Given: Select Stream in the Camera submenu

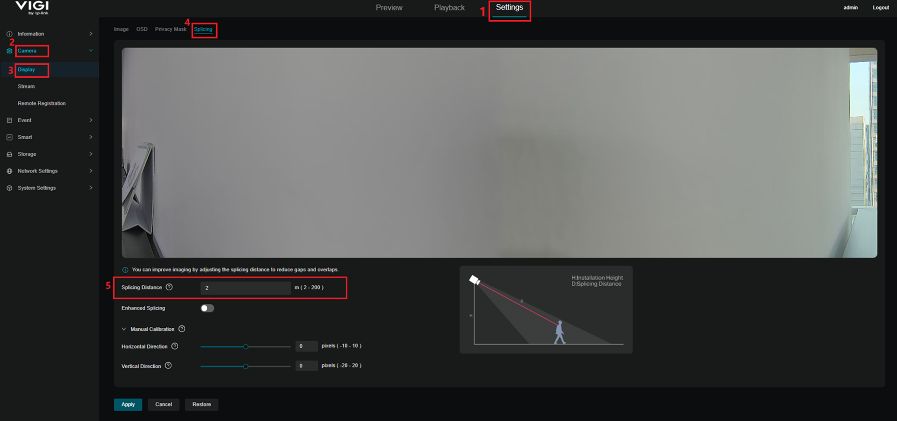Looking at the screenshot, I should (26, 86).
